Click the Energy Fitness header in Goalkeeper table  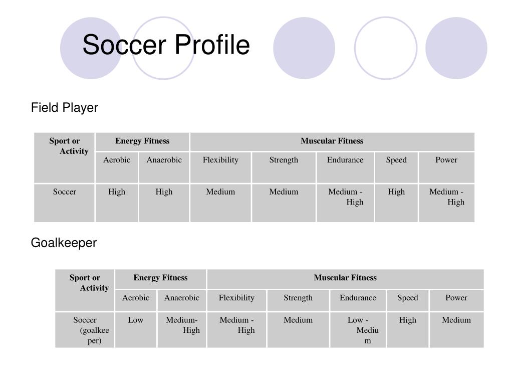coord(161,279)
